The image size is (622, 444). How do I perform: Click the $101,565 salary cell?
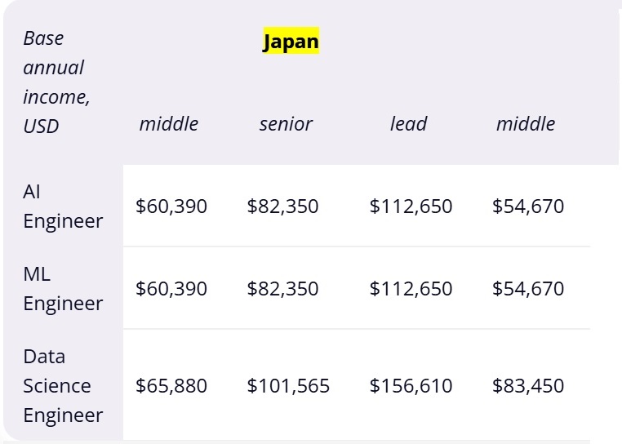pyautogui.click(x=288, y=386)
